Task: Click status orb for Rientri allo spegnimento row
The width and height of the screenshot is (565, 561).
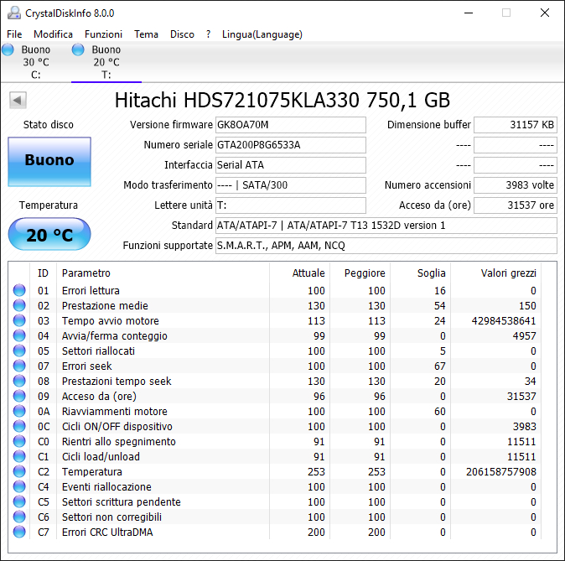Action: coord(19,441)
